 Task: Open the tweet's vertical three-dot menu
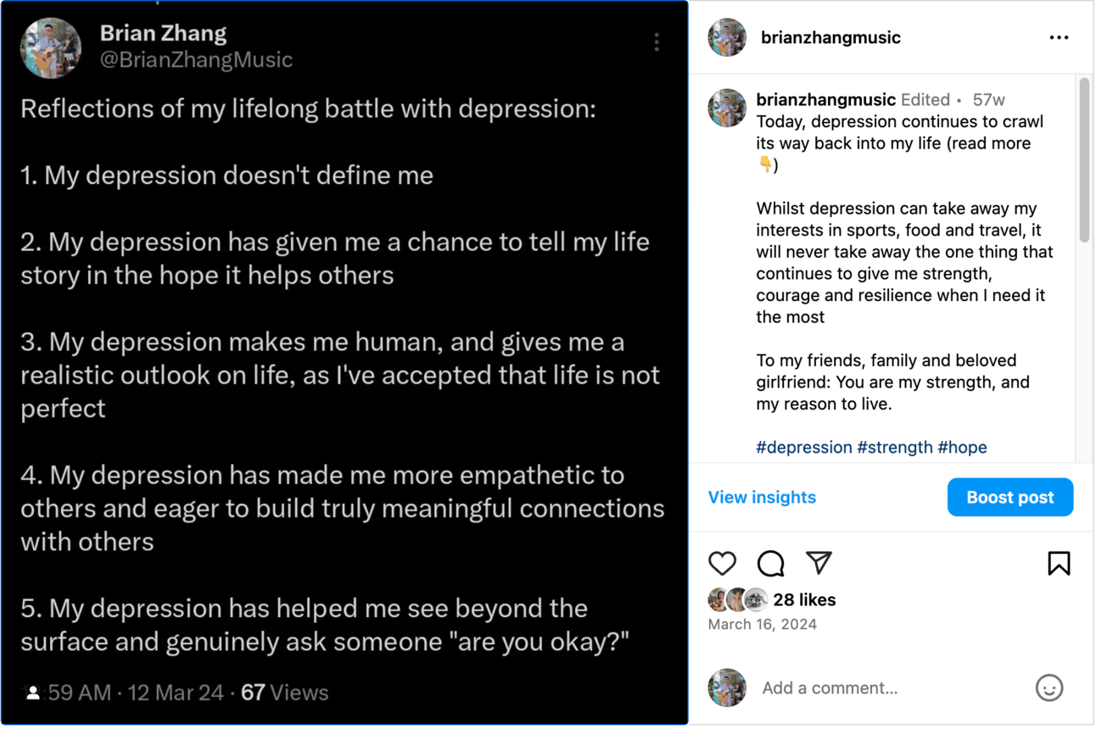[657, 42]
